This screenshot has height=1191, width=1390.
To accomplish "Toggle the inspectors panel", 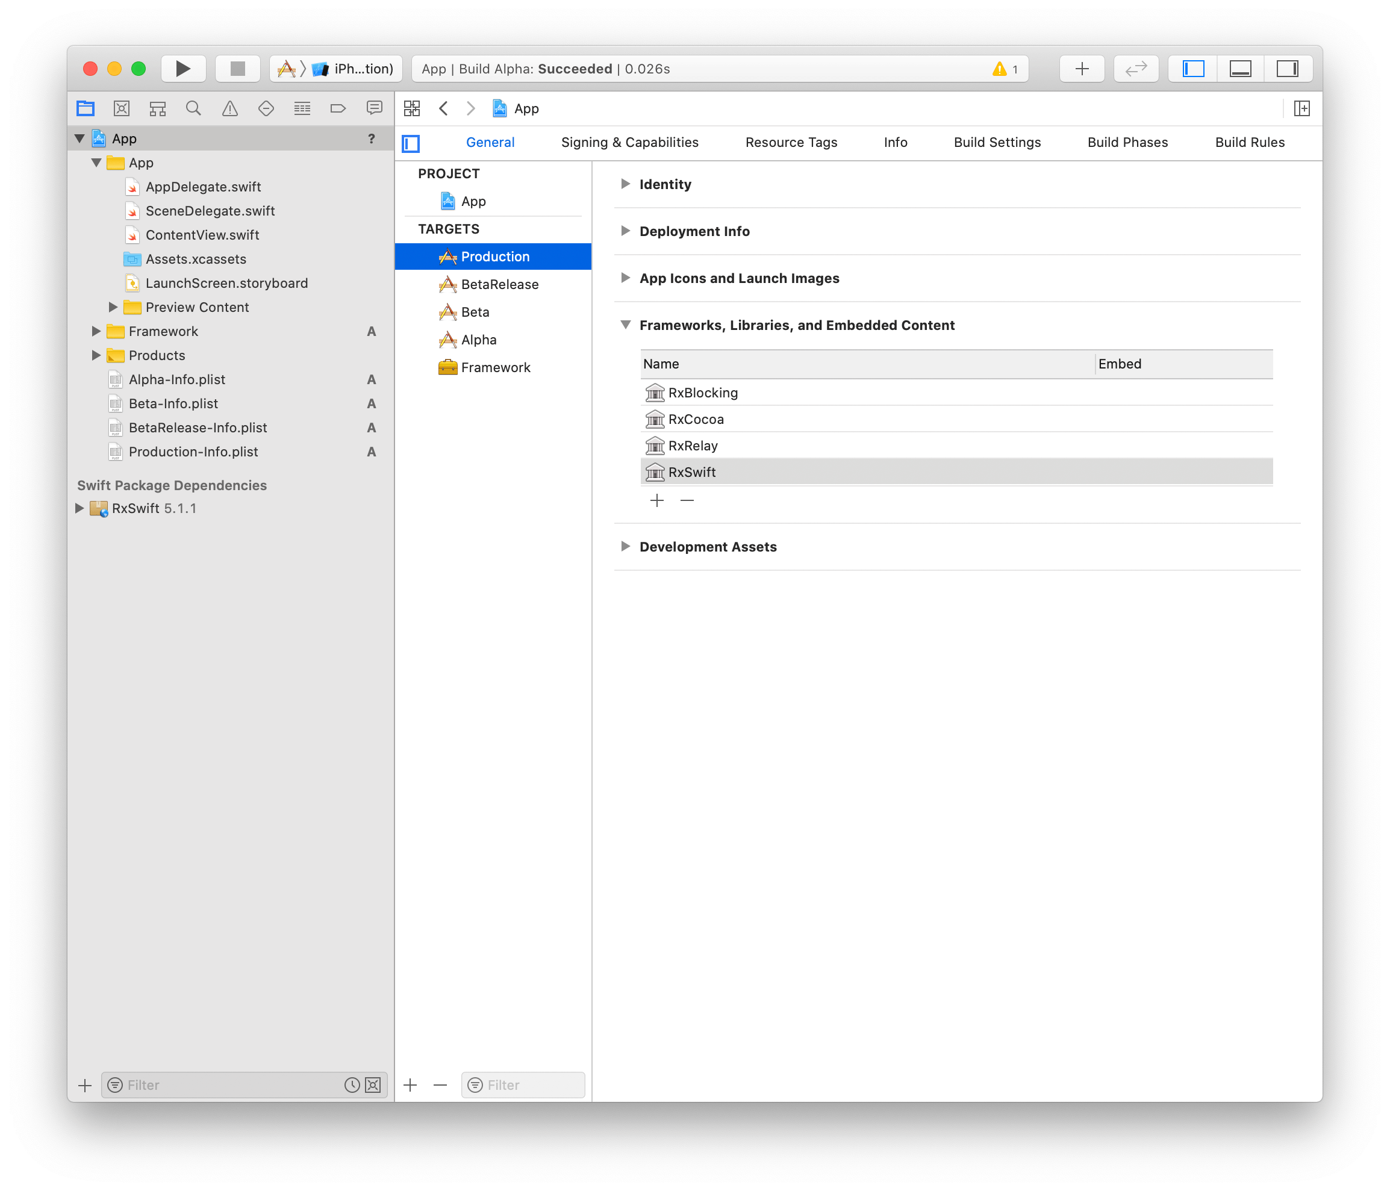I will click(1288, 69).
